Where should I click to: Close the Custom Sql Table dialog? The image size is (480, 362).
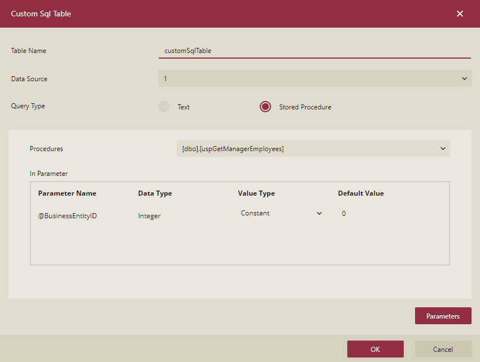pos(460,14)
